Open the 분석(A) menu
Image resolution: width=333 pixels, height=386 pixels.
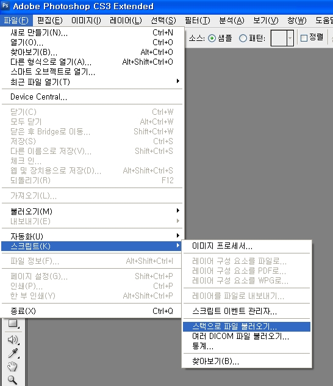point(232,20)
